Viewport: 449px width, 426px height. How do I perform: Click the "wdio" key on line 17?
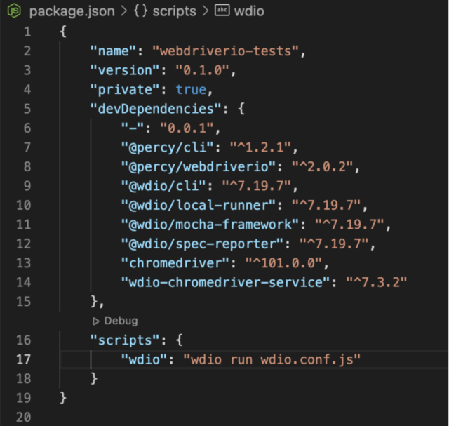pos(144,359)
